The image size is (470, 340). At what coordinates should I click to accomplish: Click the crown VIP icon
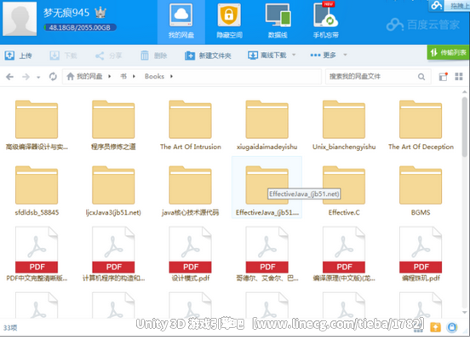click(100, 12)
